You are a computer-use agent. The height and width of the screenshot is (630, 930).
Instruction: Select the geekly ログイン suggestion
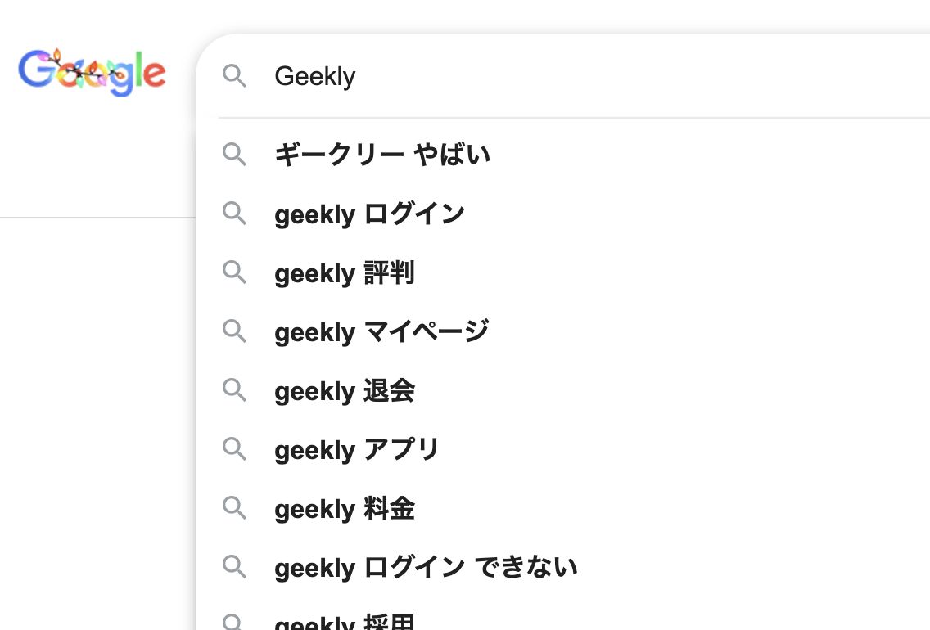tap(369, 214)
